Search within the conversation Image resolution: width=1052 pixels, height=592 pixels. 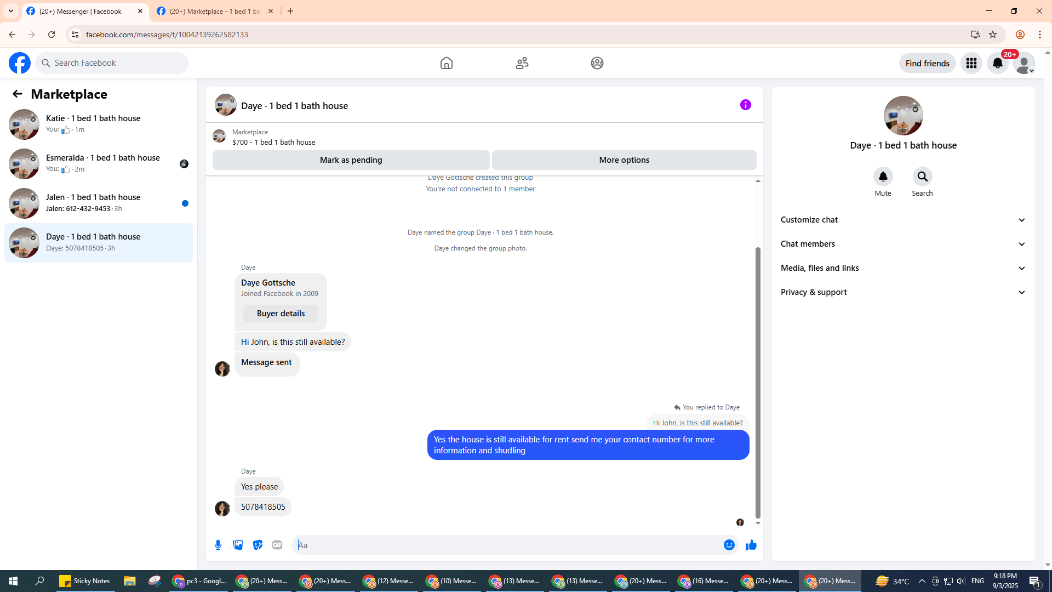click(923, 177)
